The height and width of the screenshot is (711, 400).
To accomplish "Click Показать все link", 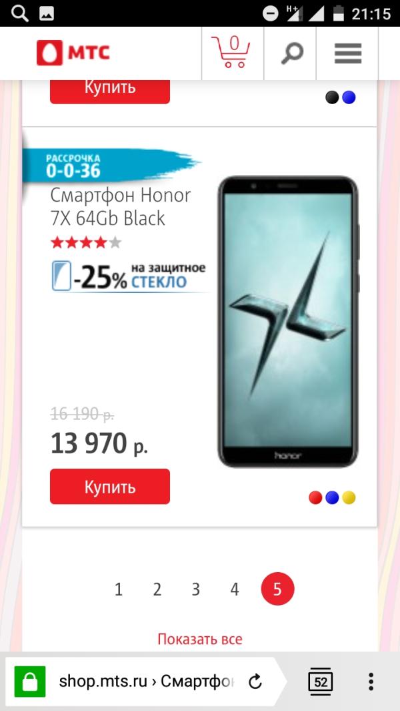I will pos(200,639).
